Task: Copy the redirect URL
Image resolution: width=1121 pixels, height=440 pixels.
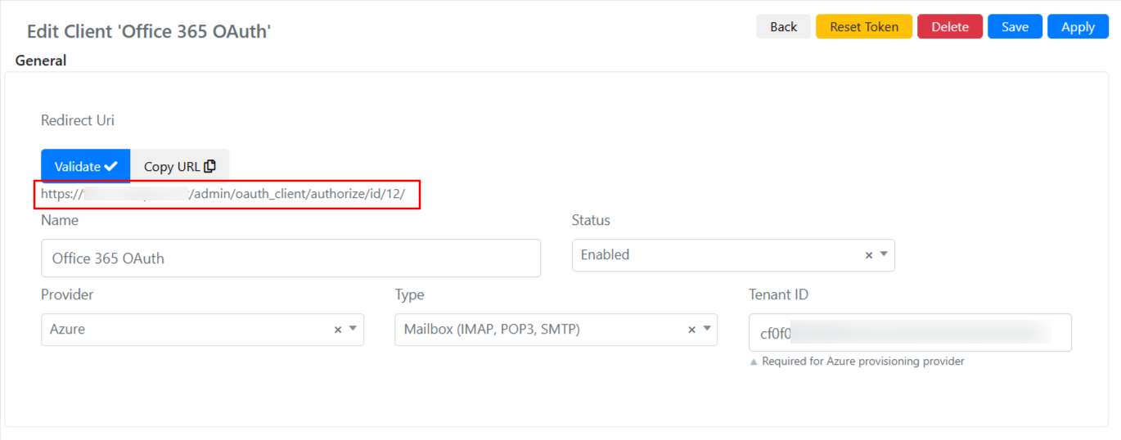Action: [x=180, y=166]
